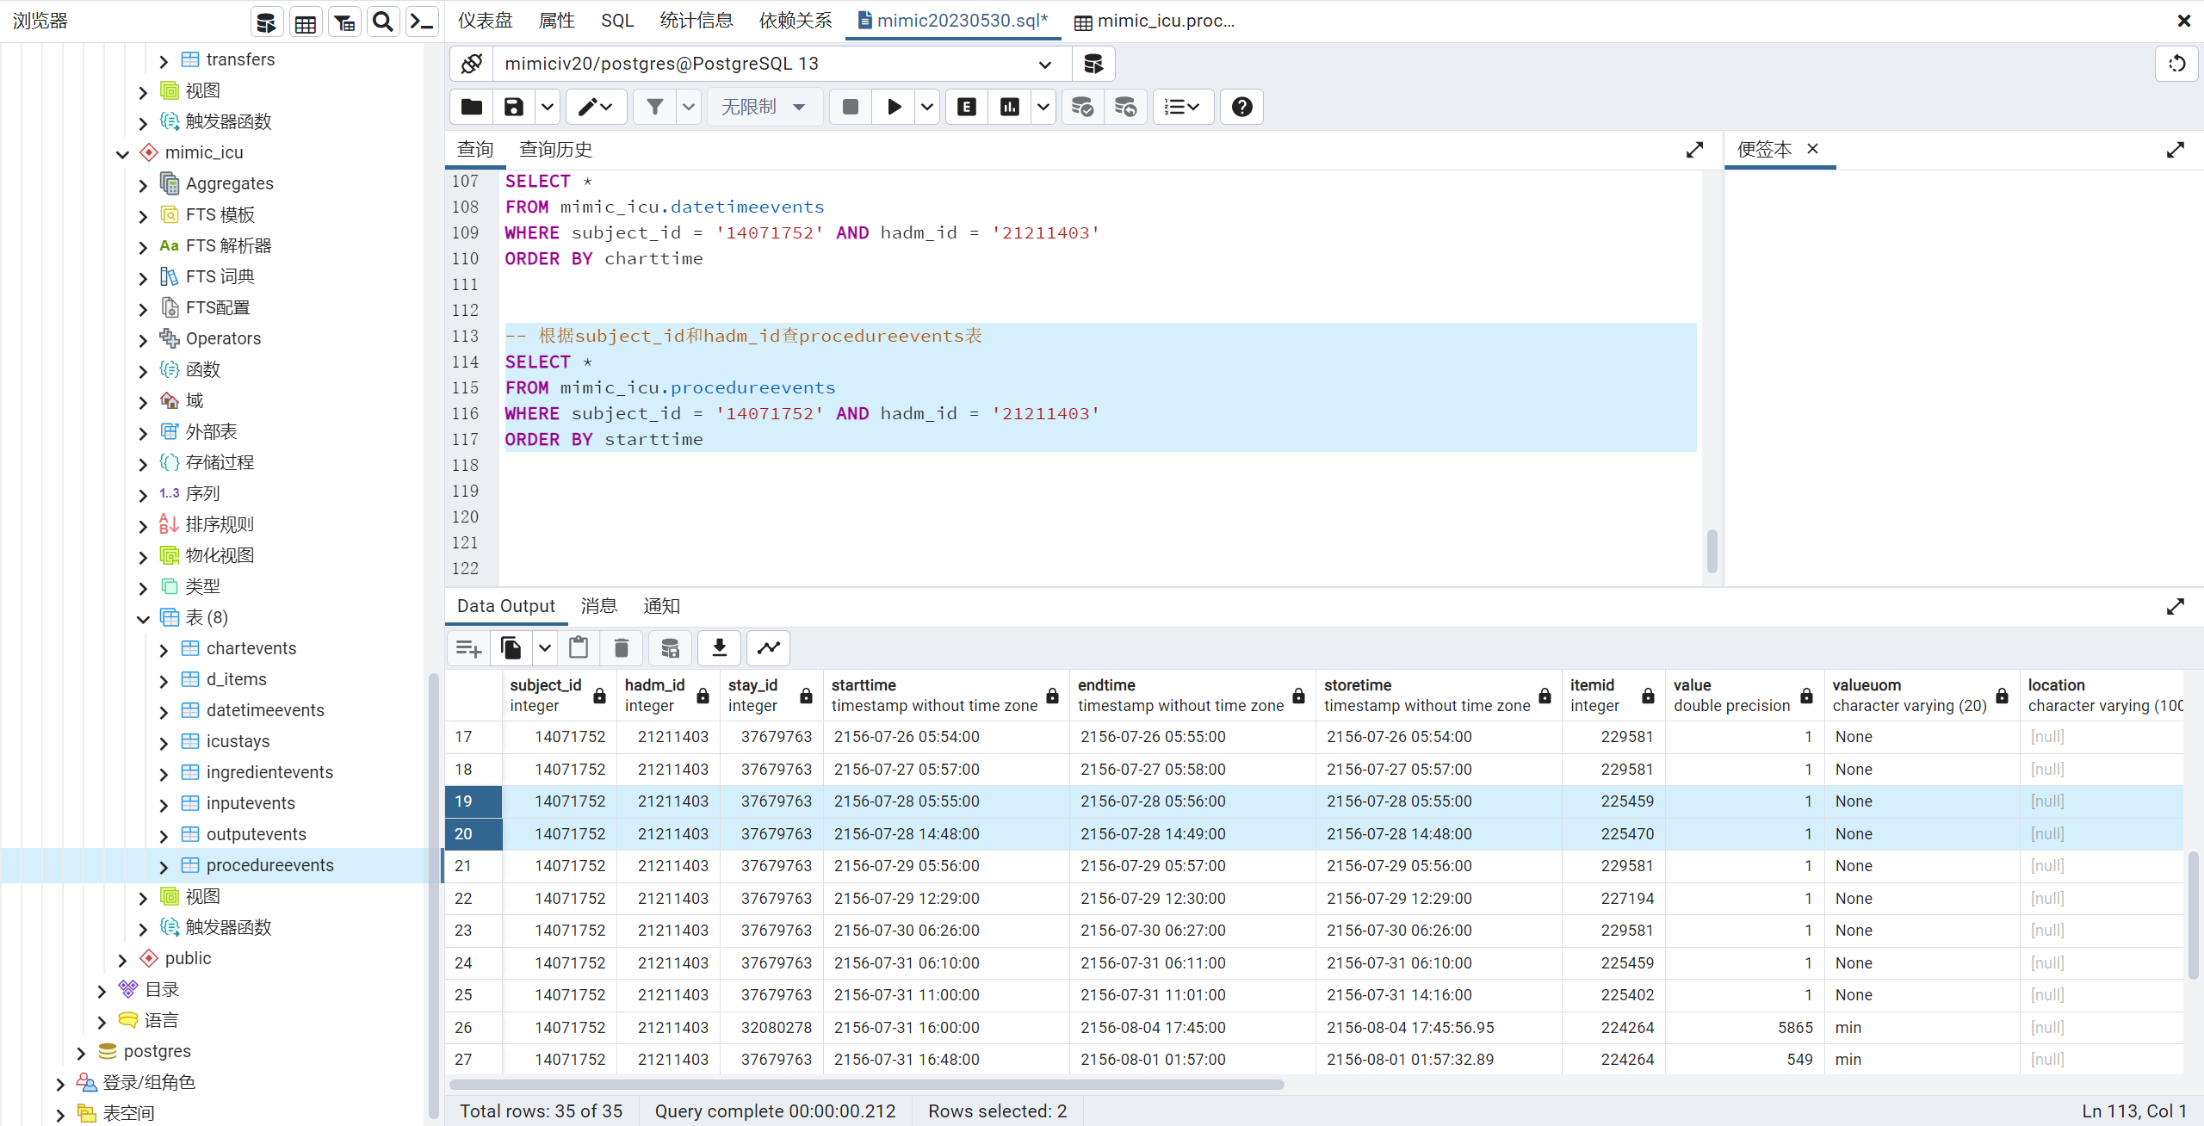2204x1126 pixels.
Task: Click Filtered Rows icon in browser toolbar
Action: pyautogui.click(x=344, y=22)
